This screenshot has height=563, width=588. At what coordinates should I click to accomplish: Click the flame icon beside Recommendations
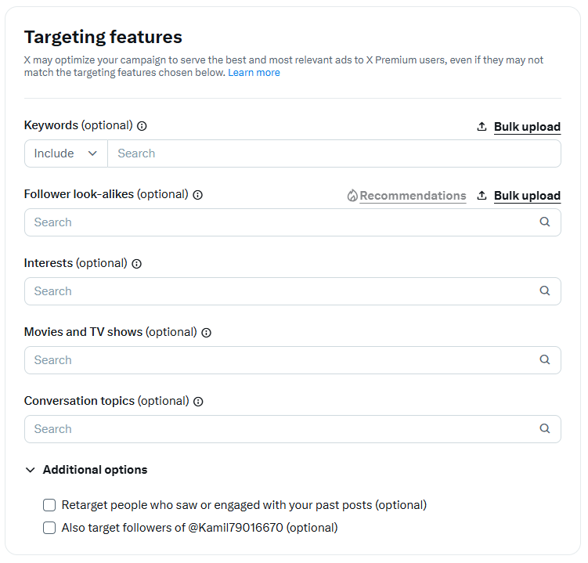point(352,196)
